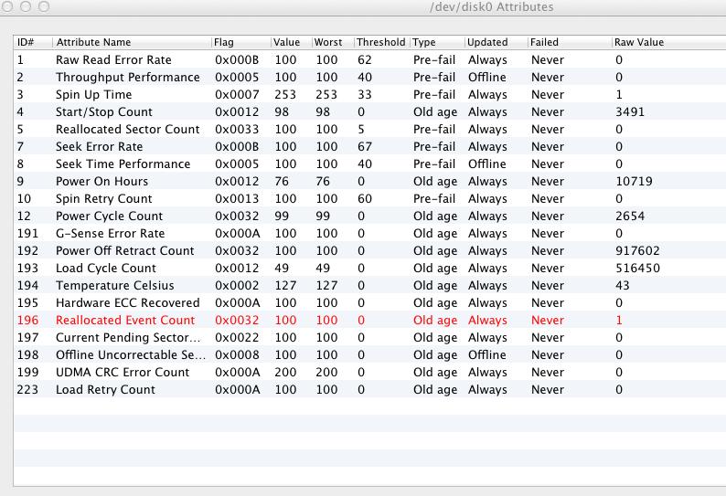Viewport: 726px width, 496px height.
Task: Click threshold 33 in Spin Up Time row
Action: click(x=365, y=95)
